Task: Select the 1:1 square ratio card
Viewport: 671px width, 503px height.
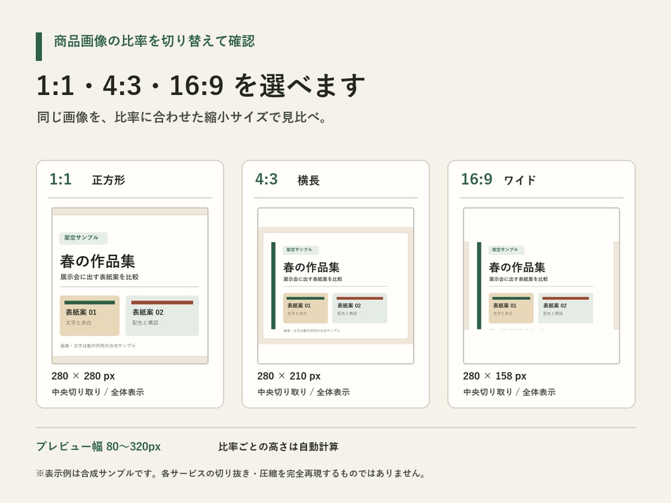Action: click(x=130, y=284)
